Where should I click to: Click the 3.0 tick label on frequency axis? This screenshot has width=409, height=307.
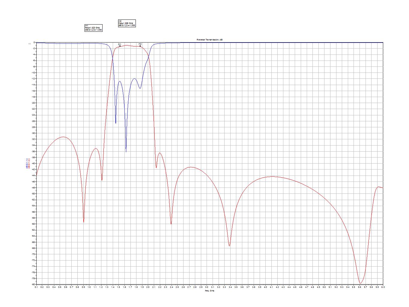click(207, 287)
